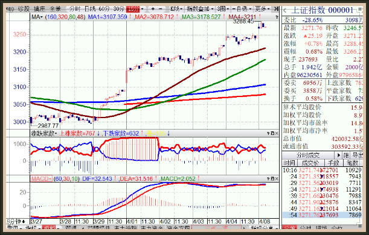
Task: Open the MACD indicator dropdown
Action: pyautogui.click(x=41, y=178)
